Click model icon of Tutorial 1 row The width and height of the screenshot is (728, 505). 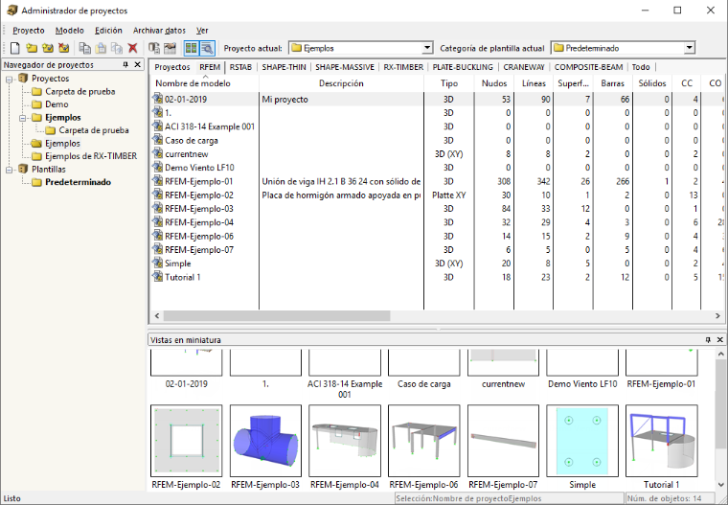coord(157,277)
